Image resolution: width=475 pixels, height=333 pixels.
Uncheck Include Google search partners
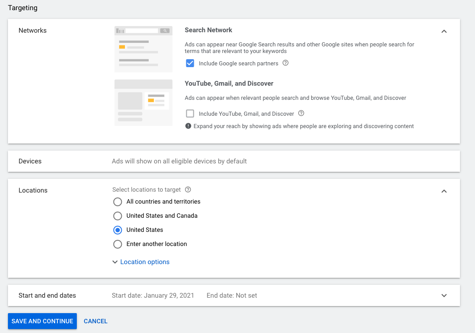190,63
